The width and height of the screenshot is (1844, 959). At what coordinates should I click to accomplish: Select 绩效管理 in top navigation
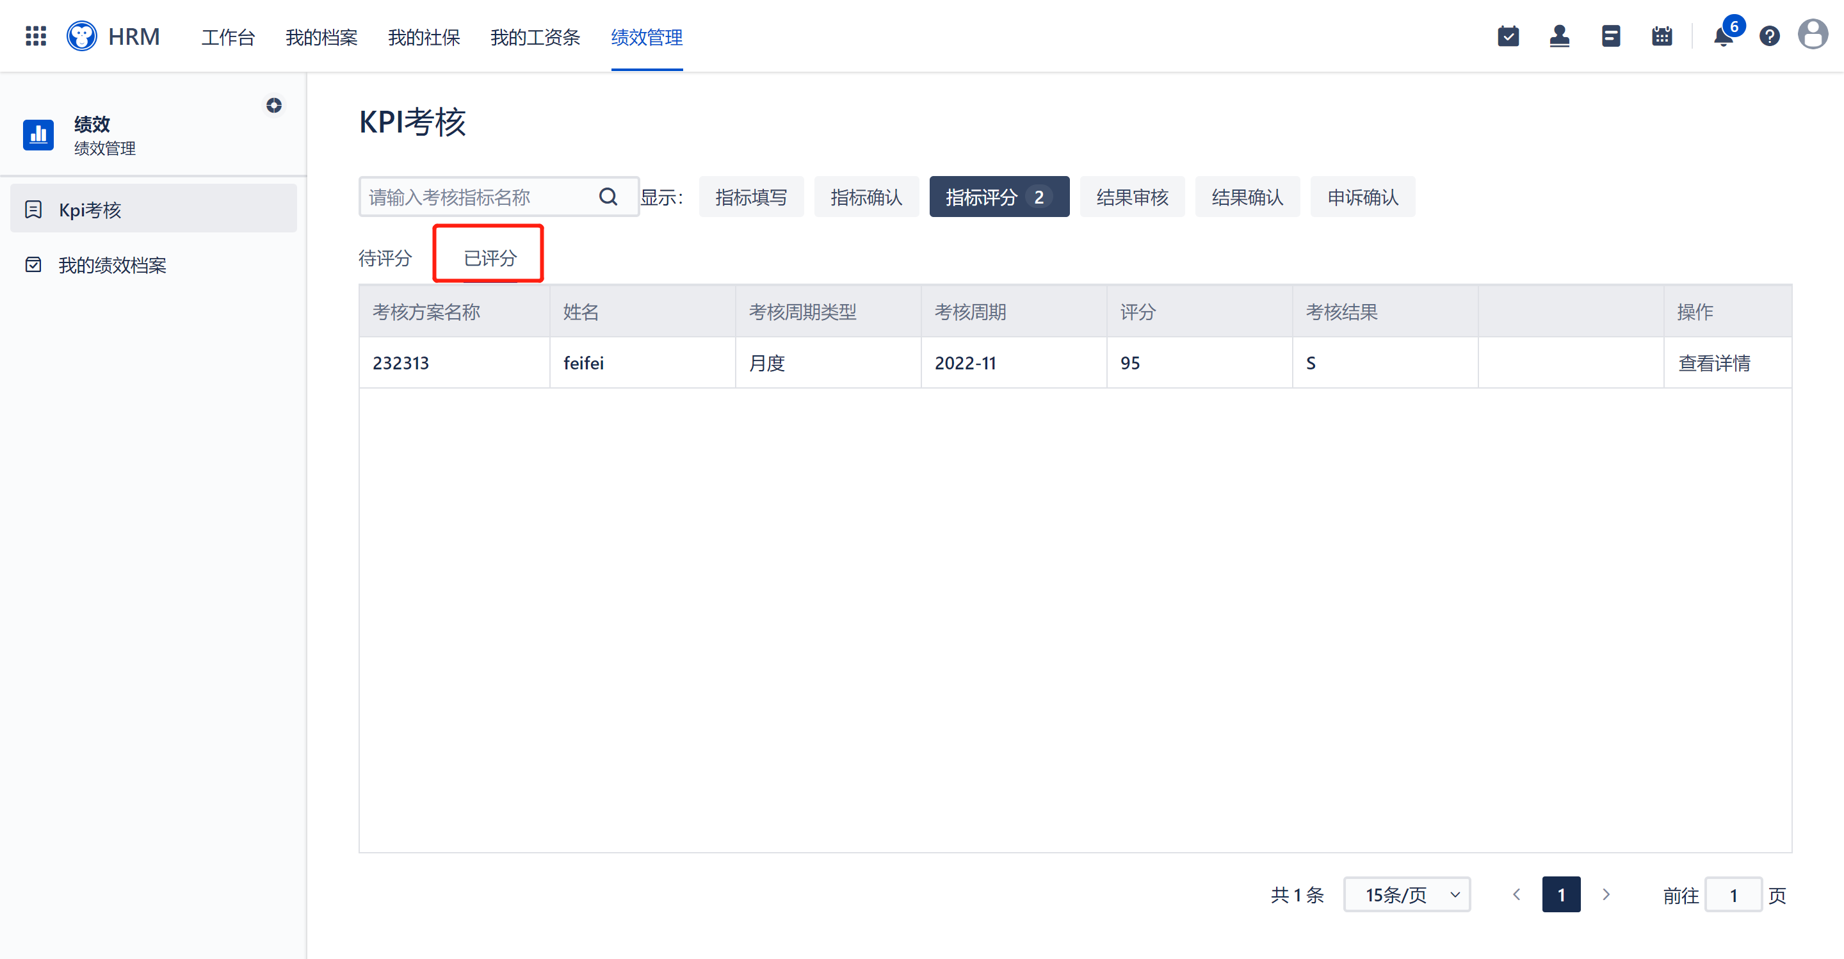(x=647, y=37)
